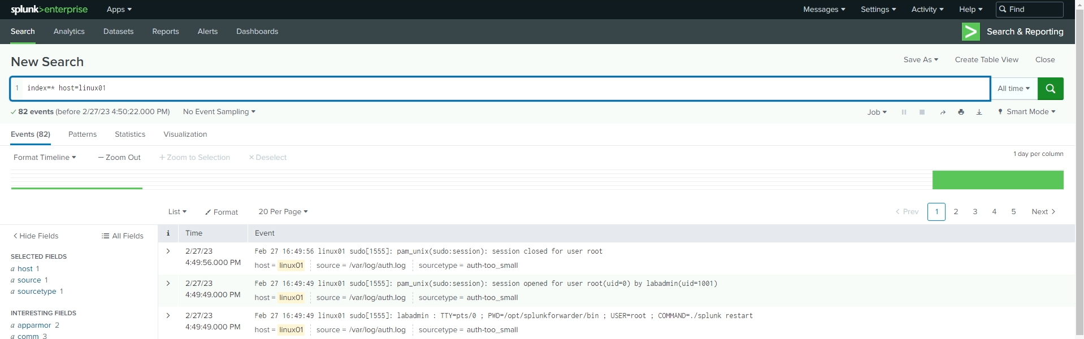This screenshot has height=339, width=1084.
Task: Open the source selected field
Action: pos(29,280)
